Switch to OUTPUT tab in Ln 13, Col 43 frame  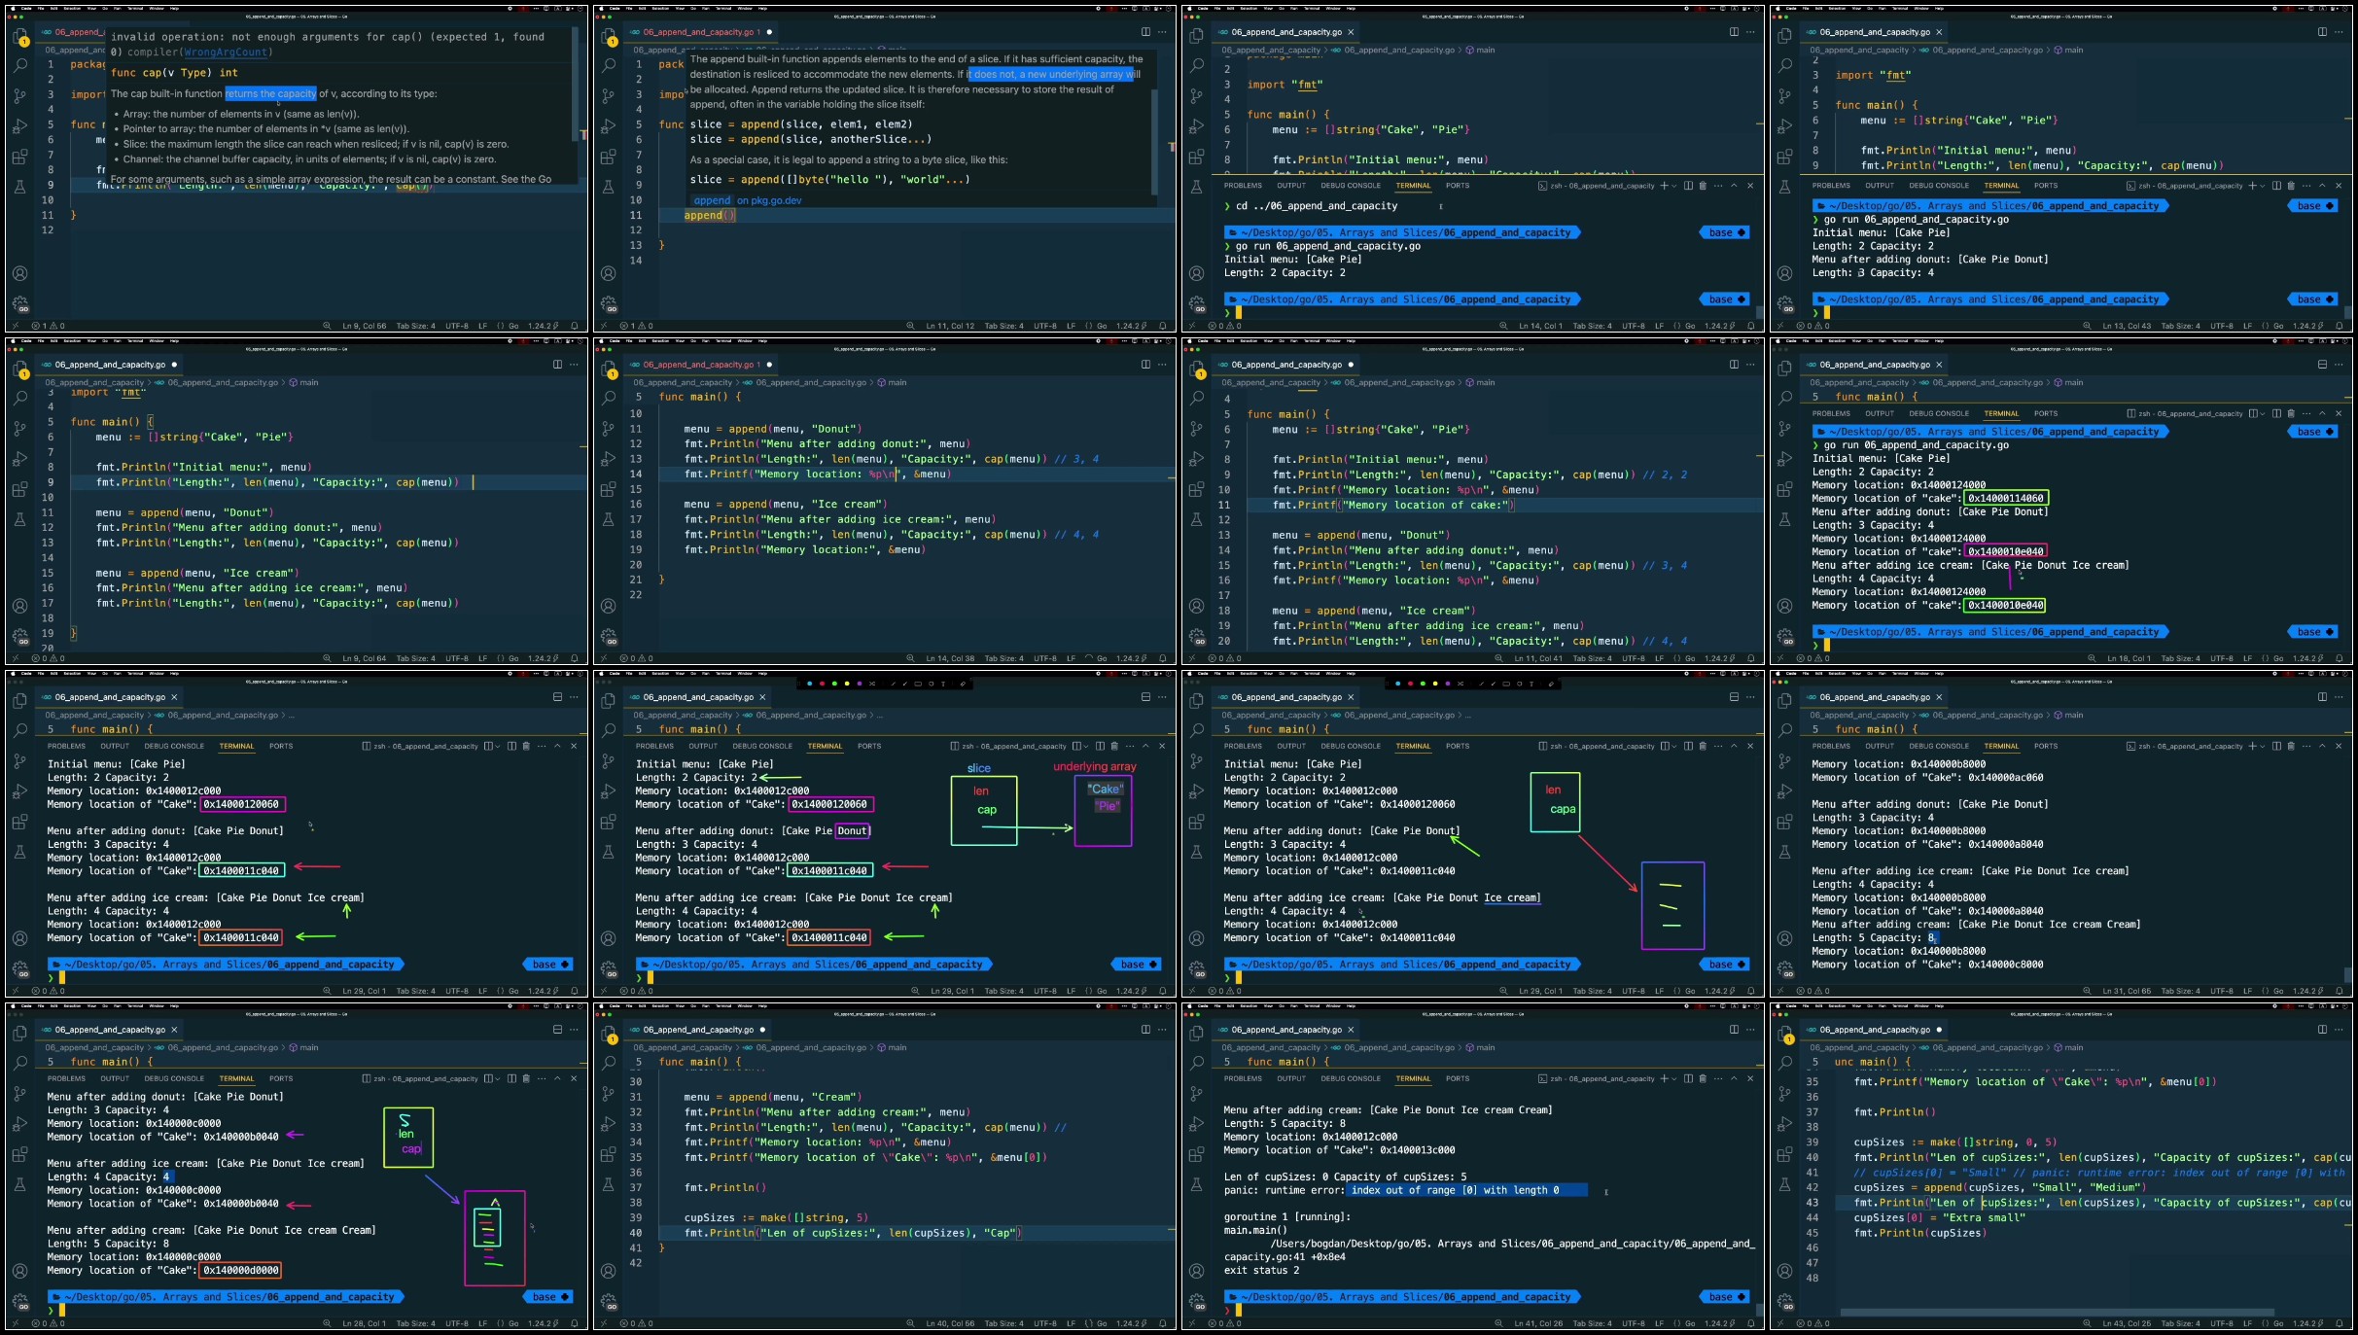[x=1880, y=186]
